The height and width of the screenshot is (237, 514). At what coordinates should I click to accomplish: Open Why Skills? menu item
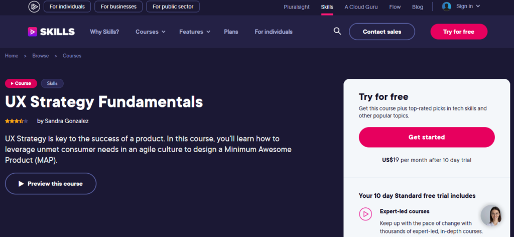point(104,32)
